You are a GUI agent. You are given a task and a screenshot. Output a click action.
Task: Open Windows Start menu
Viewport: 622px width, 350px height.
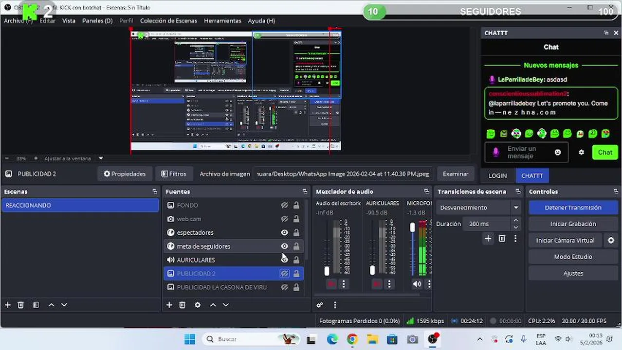190,339
